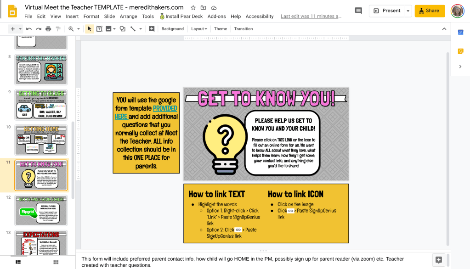This screenshot has height=269, width=470.
Task: Click the yellow Share button
Action: [430, 11]
